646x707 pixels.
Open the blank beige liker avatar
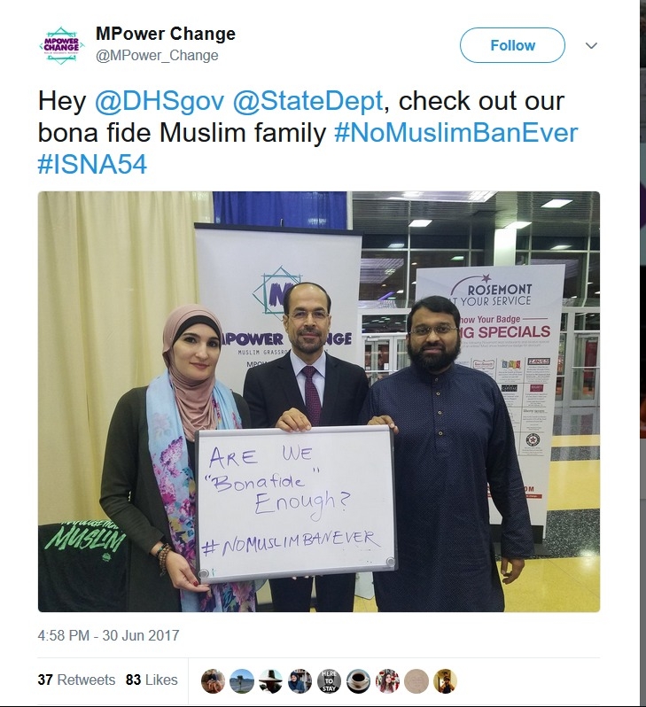416,680
